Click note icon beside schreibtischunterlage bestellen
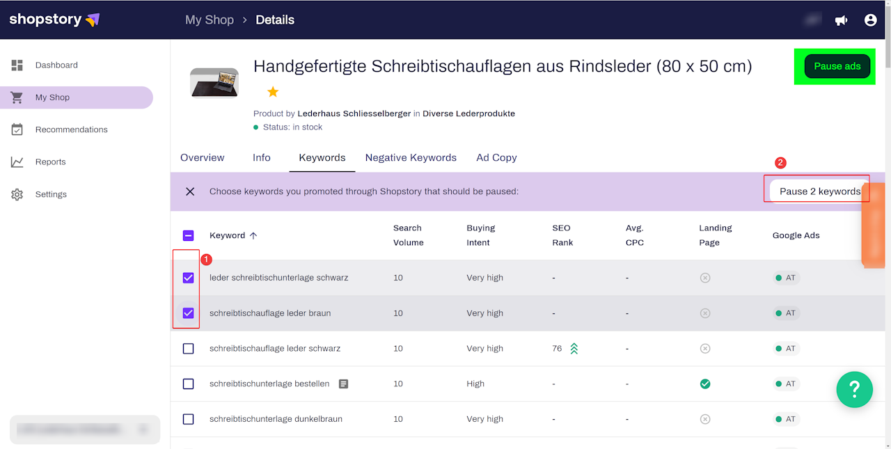This screenshot has width=891, height=449. pos(343,384)
